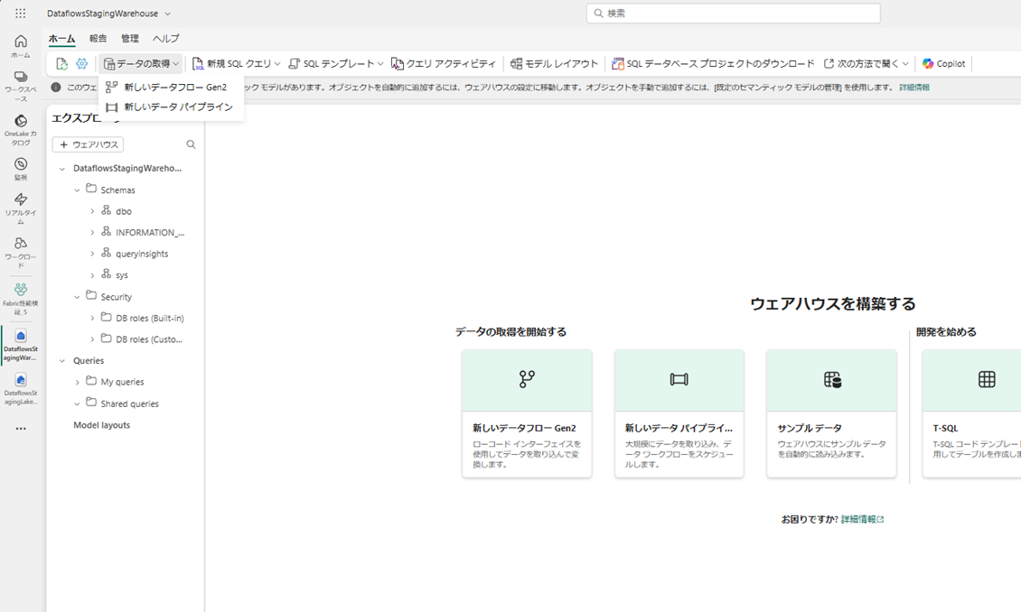Choose 新しいデータ パイプライン in dropdown menu
The image size is (1021, 612).
pyautogui.click(x=172, y=107)
